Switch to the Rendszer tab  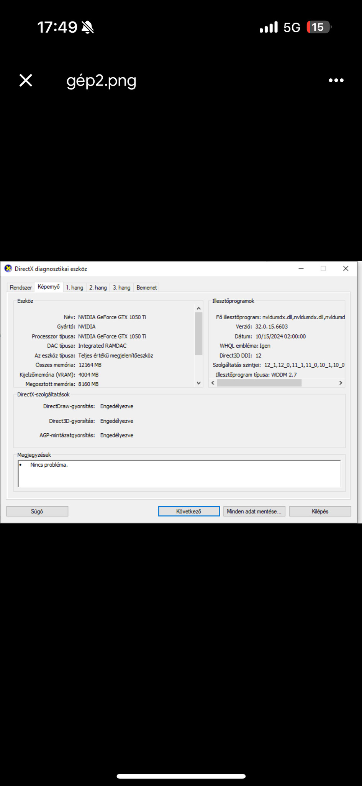point(21,287)
